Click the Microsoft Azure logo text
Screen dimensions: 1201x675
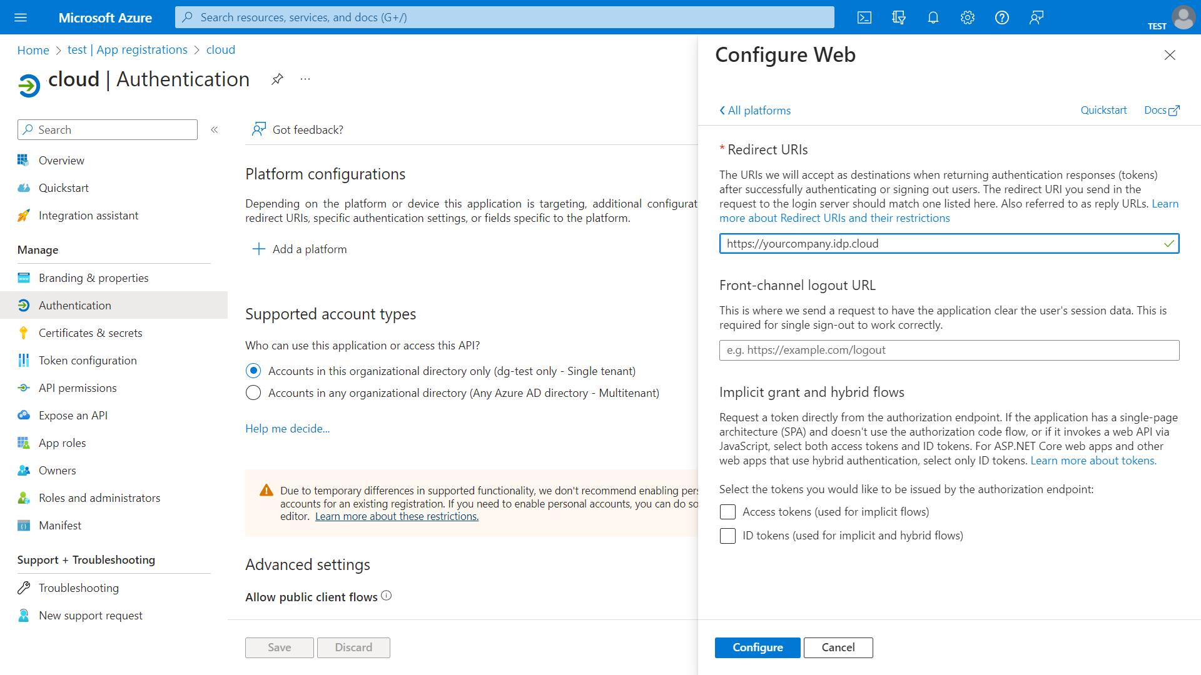point(105,17)
